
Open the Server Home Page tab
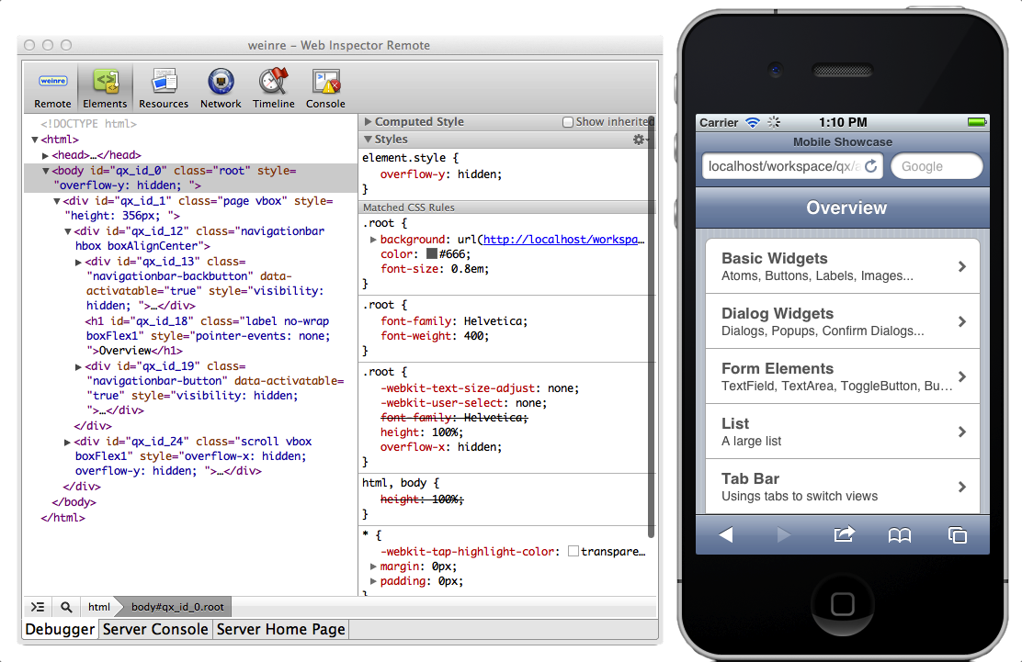click(x=280, y=630)
